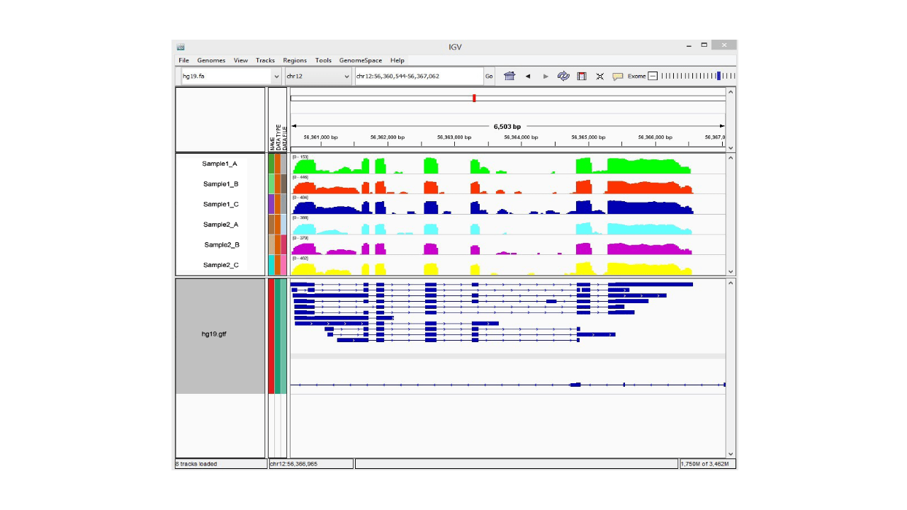The height and width of the screenshot is (510, 907).
Task: Click the dark blue Sample1_C coverage track
Action: pyautogui.click(x=507, y=205)
